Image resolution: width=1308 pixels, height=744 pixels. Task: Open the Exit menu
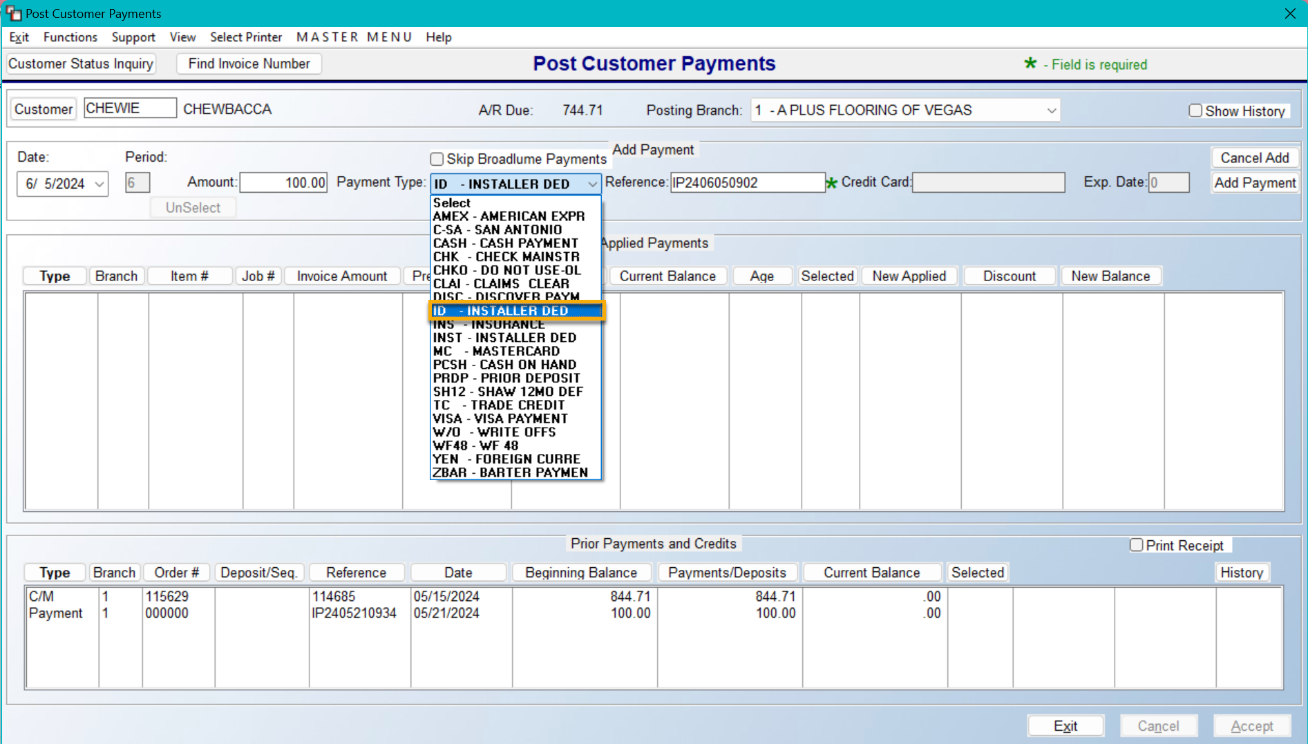[19, 37]
